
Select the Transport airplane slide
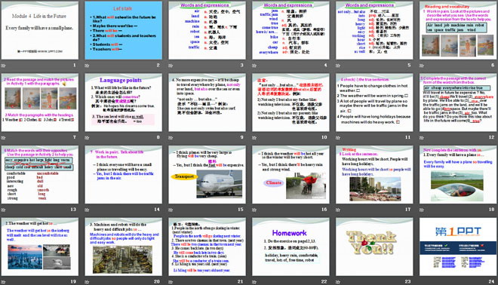pos(207,175)
